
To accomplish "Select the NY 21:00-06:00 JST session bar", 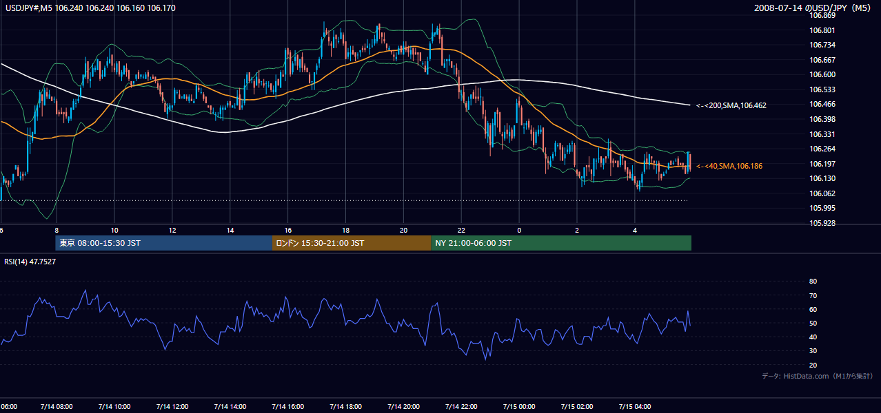I will (x=561, y=243).
